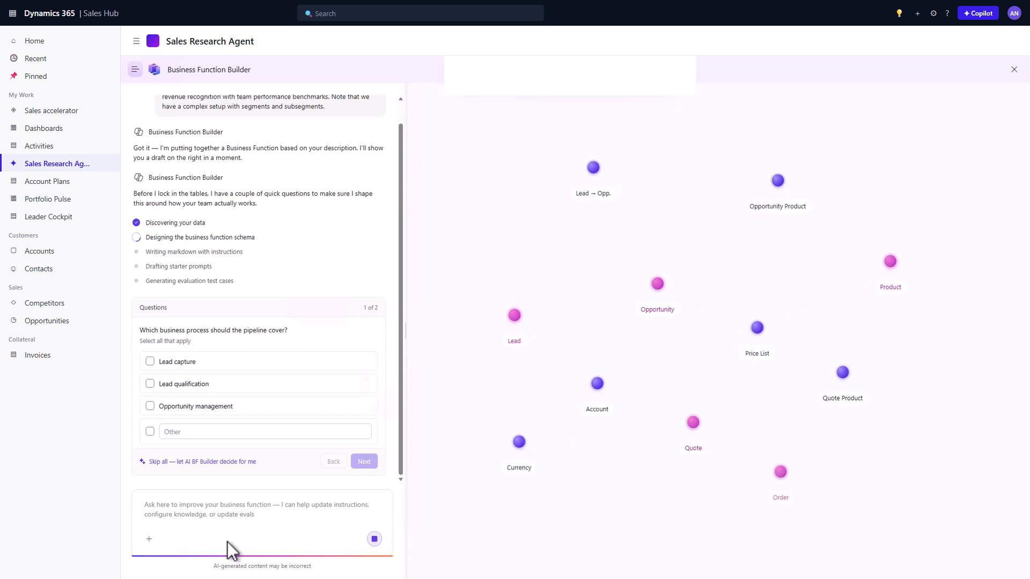This screenshot has width=1030, height=579.
Task: Select the Currency node in the graph
Action: coord(519,442)
